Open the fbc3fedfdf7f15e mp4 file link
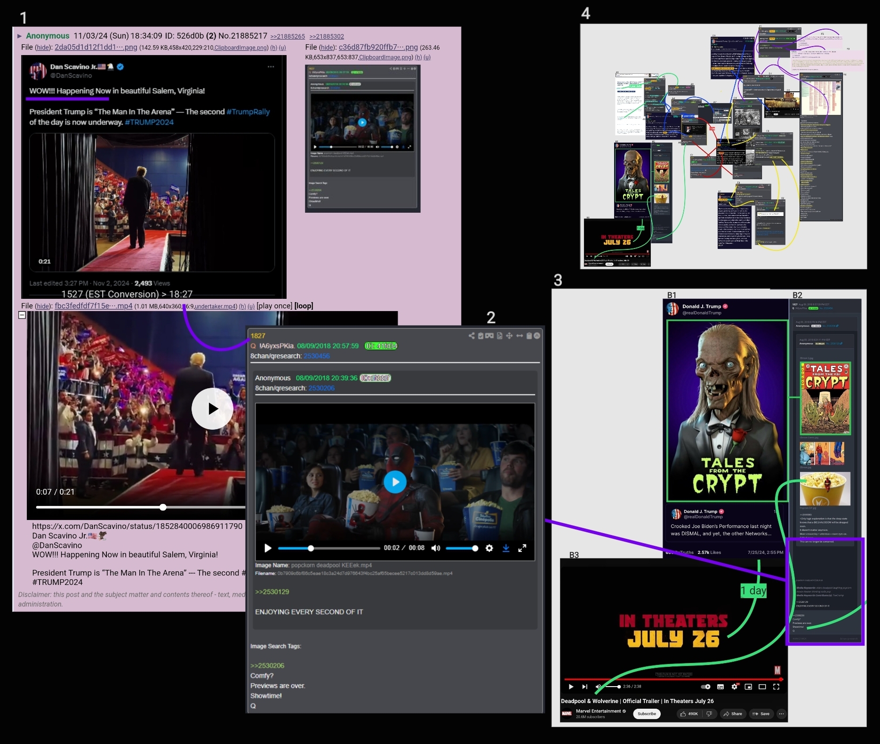 94,306
